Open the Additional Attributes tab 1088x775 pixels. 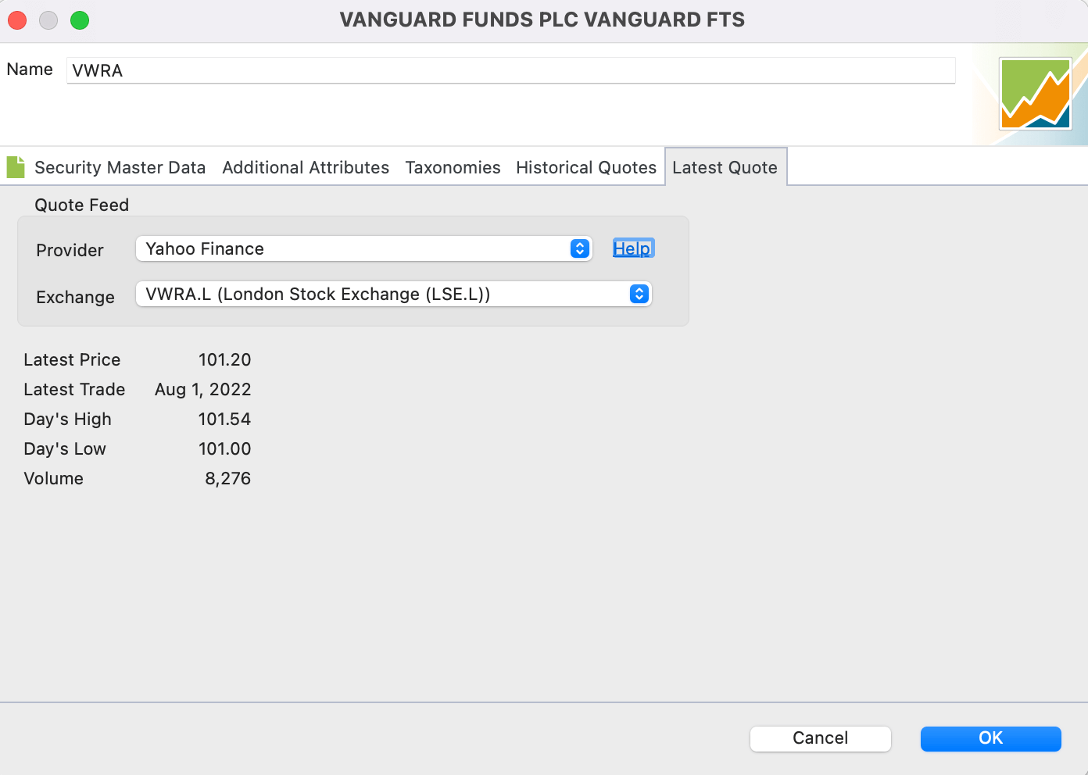(306, 167)
